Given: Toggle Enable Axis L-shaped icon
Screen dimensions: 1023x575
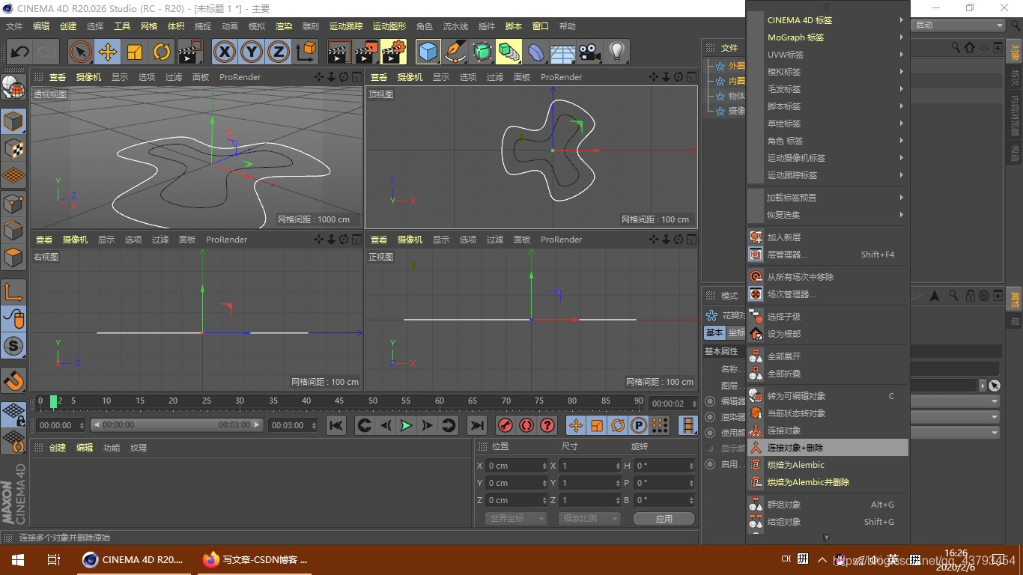Looking at the screenshot, I should pyautogui.click(x=13, y=292).
